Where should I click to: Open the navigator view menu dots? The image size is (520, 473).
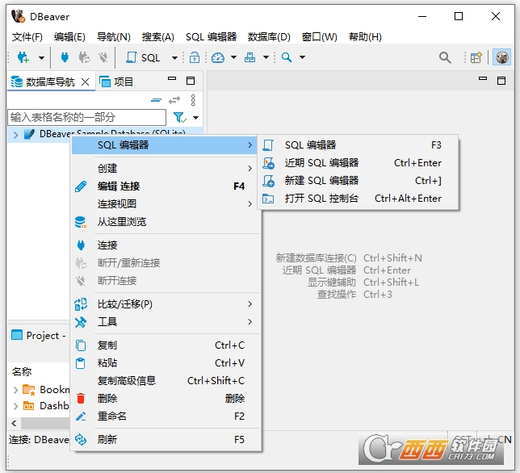click(x=193, y=100)
